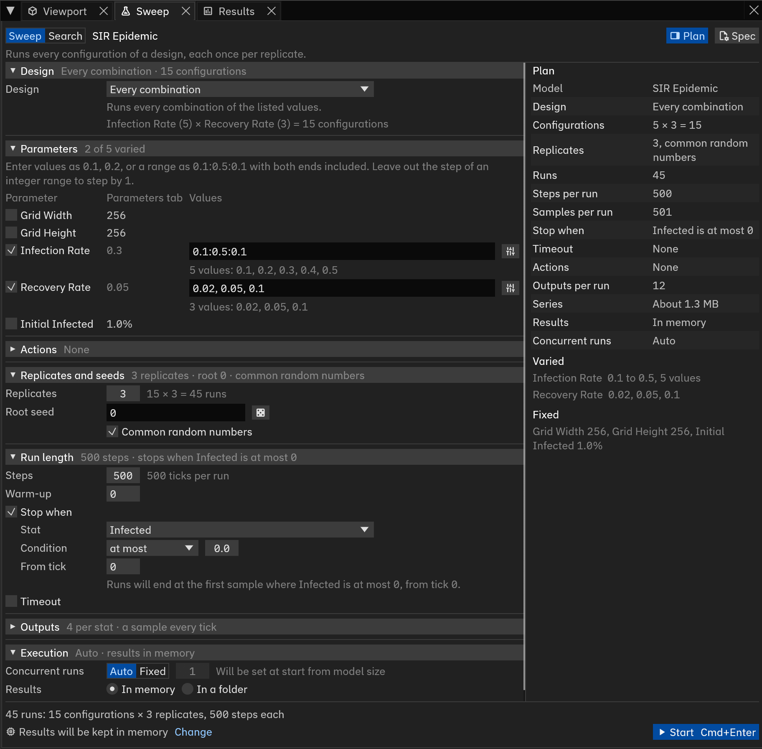This screenshot has height=749, width=762.
Task: Collapse the Execution section
Action: tap(264, 653)
